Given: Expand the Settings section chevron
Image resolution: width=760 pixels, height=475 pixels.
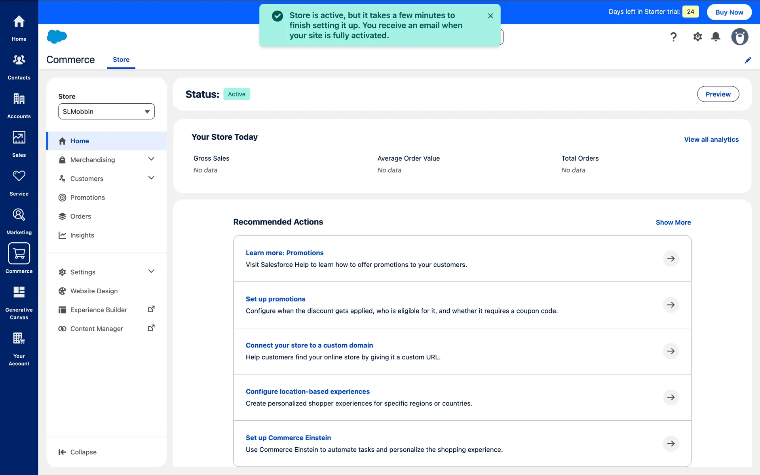Looking at the screenshot, I should [x=151, y=272].
